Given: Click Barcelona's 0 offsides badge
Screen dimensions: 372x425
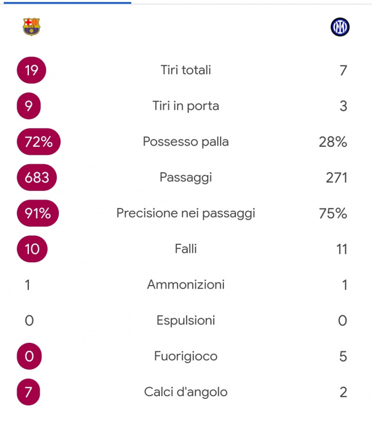Looking at the screenshot, I should pos(29,356).
